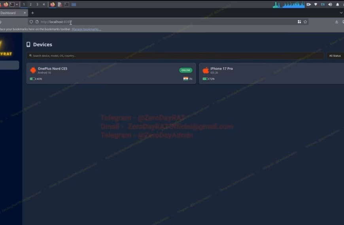Screen dimensions: 344x225
Task: Bookmark this page with the star icon
Action: point(305,22)
